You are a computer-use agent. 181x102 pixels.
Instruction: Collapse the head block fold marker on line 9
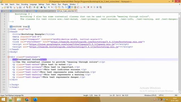9,32
